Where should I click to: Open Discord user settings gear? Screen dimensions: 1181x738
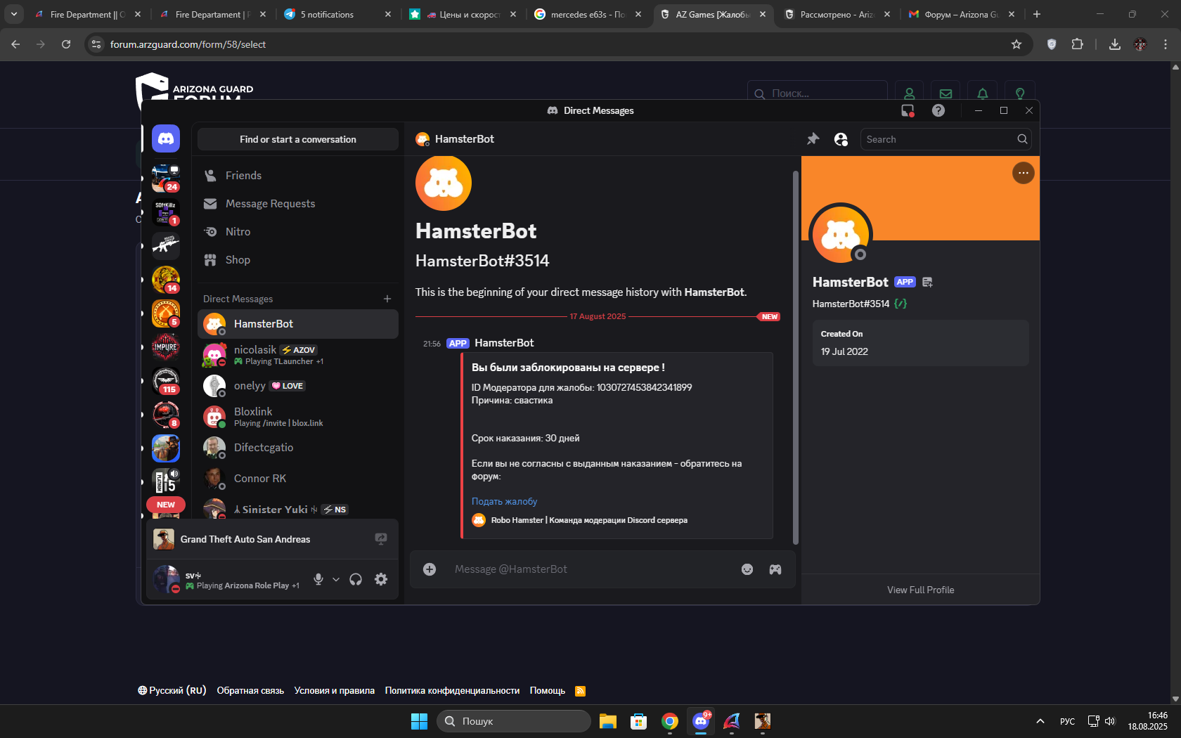(x=381, y=579)
